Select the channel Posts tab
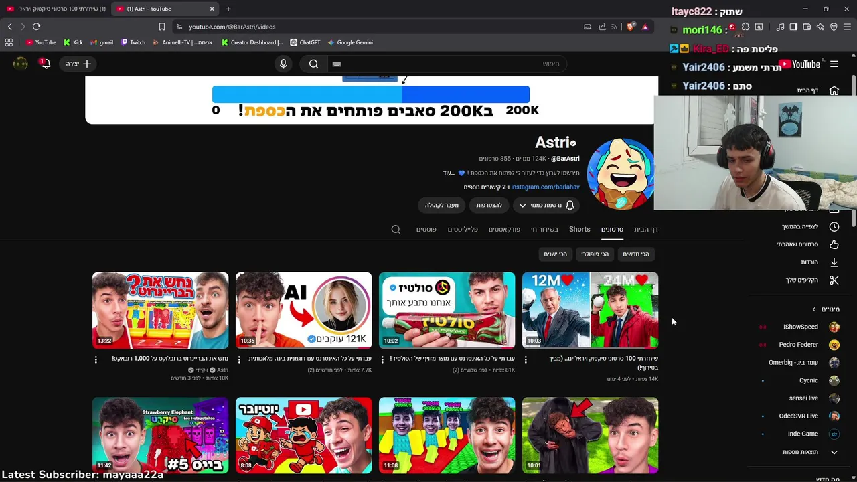Screen dimensions: 857x482 tap(426, 229)
